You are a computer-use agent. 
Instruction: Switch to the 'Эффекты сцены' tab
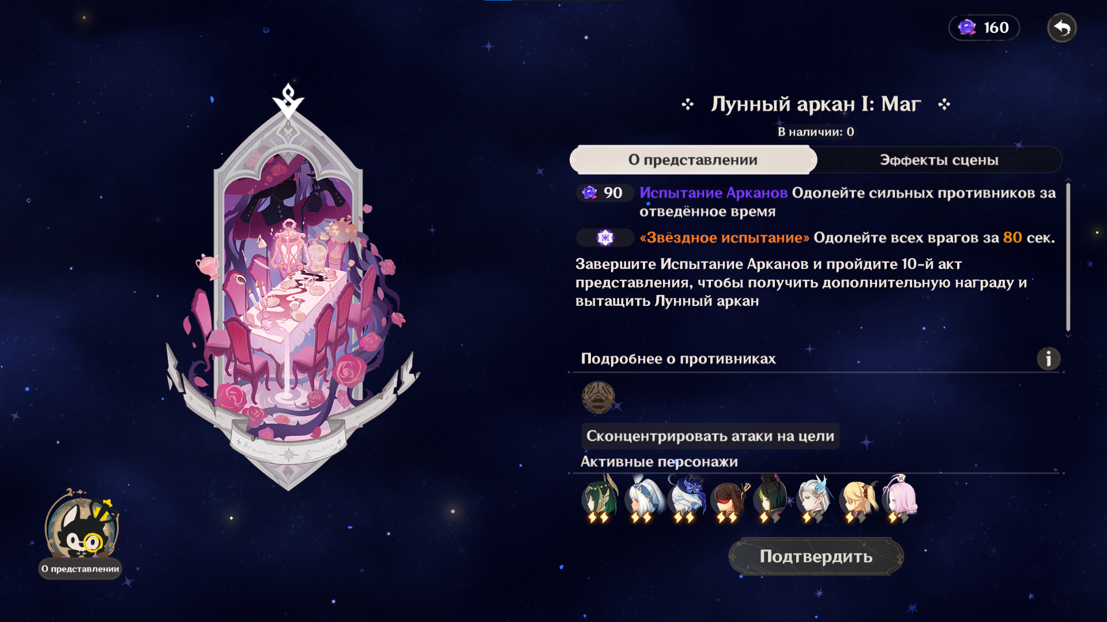[x=939, y=160]
